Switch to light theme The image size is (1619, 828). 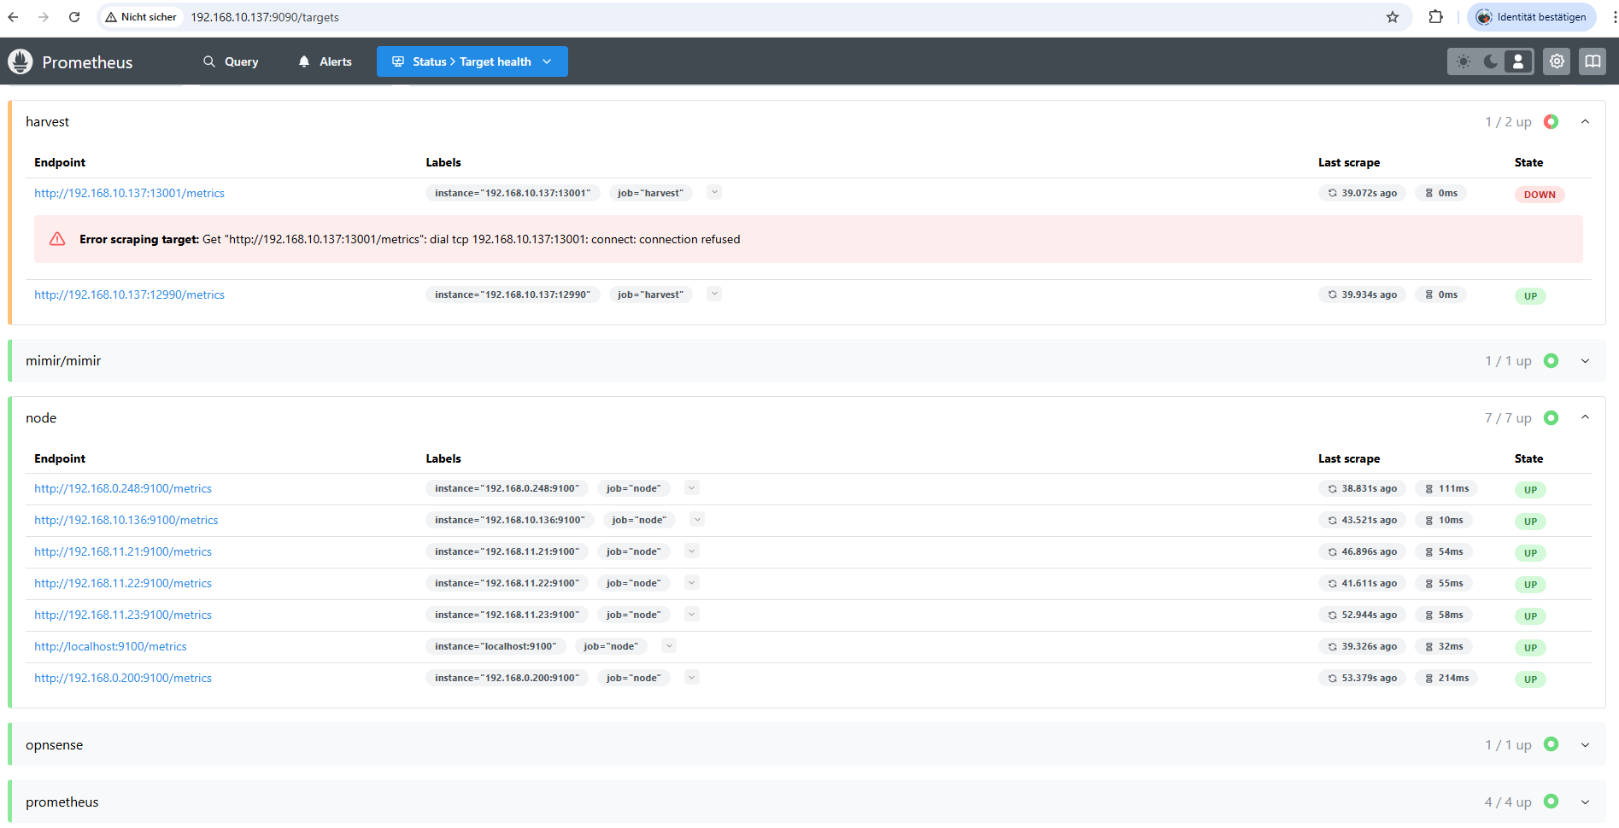coord(1464,61)
